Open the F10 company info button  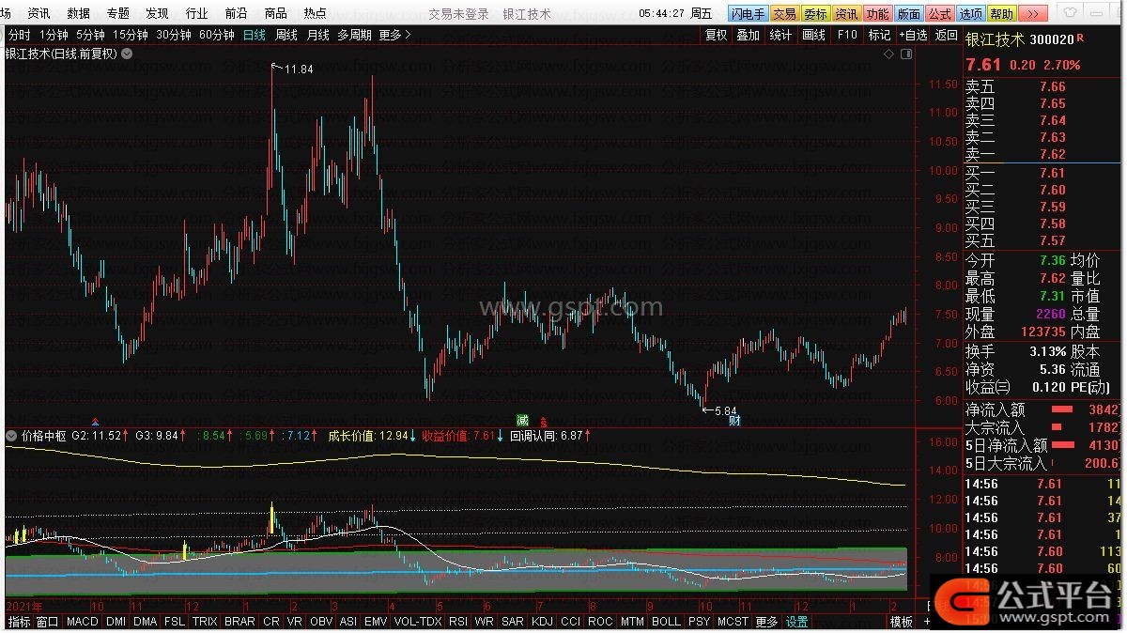847,35
